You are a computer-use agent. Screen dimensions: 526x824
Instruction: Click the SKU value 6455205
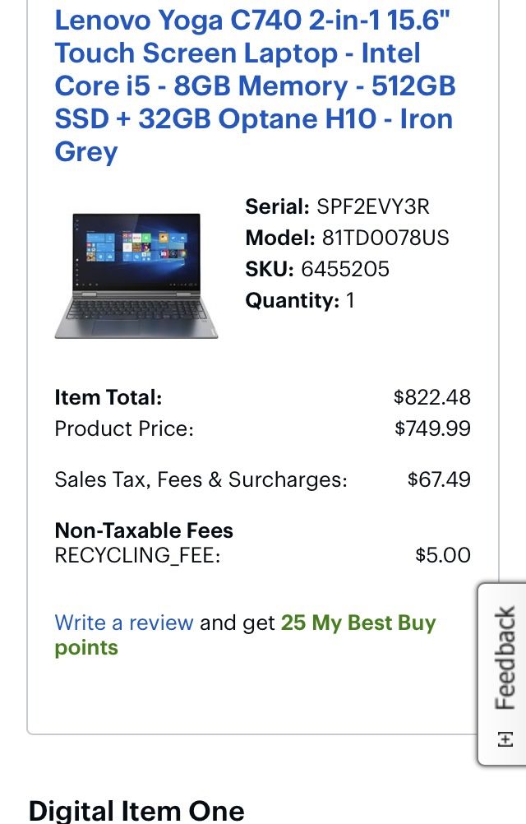point(345,269)
